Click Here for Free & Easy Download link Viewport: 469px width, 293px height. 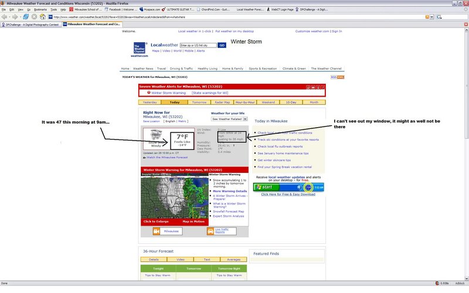(x=288, y=195)
